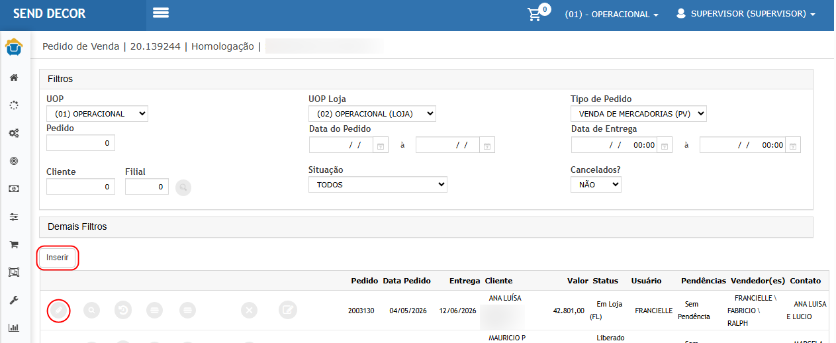Viewport: 836px width, 343px height.
Task: Click lines icon right after history icon, order 2003130
Action: coord(155,310)
